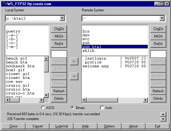Click right arrow of remote horizontal scrollbar
The image size is (171, 131).
(x=146, y=100)
